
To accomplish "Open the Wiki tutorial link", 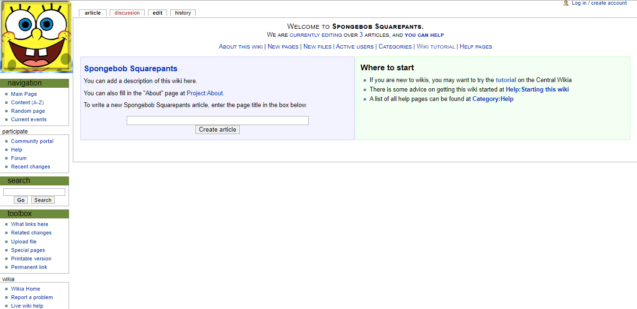I will 436,47.
